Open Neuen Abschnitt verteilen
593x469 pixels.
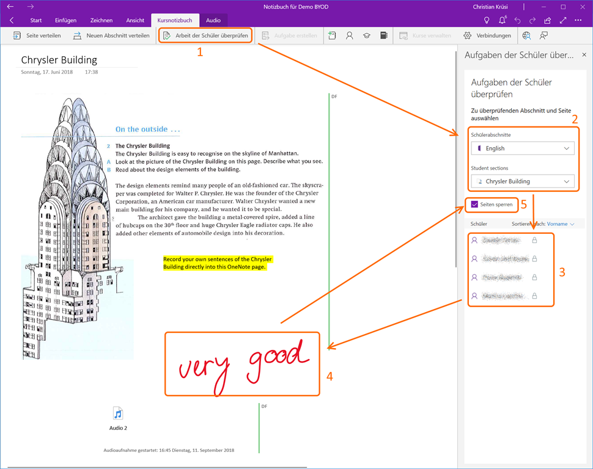tap(111, 35)
